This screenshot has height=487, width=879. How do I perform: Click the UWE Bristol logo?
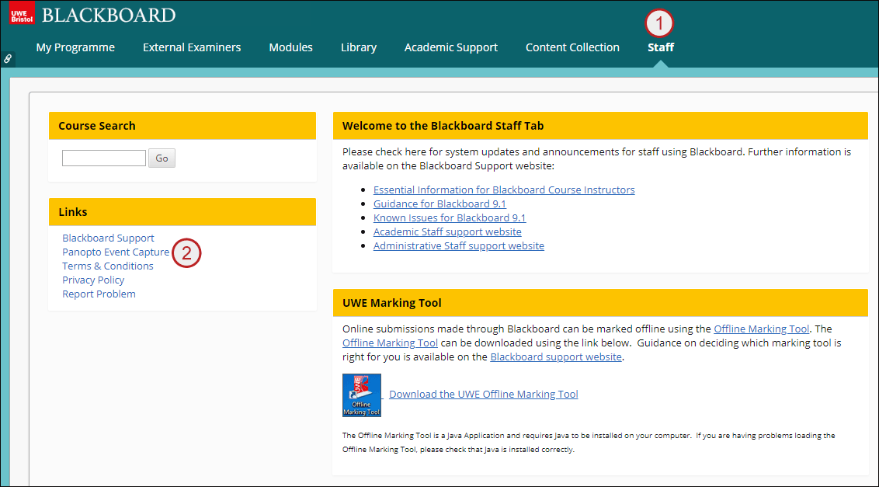point(22,13)
